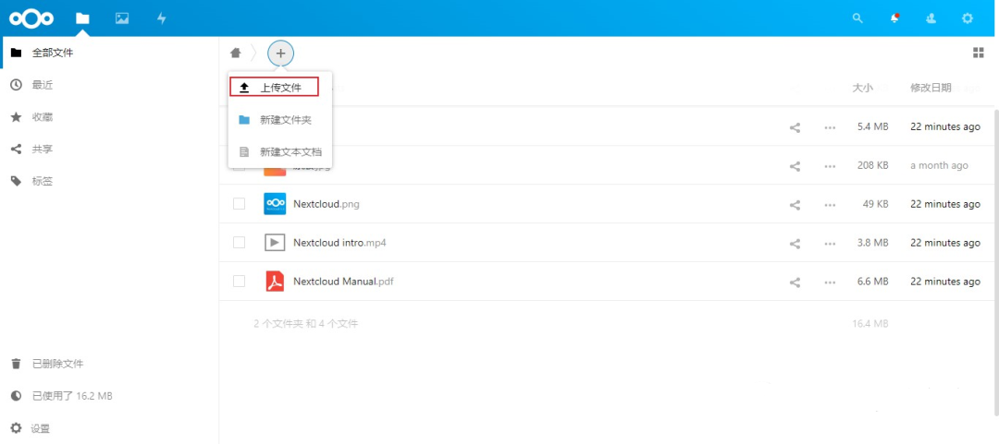Tick the checkbox for Nextcloud intro.mp4
Screen dimensions: 999x444
pos(239,243)
